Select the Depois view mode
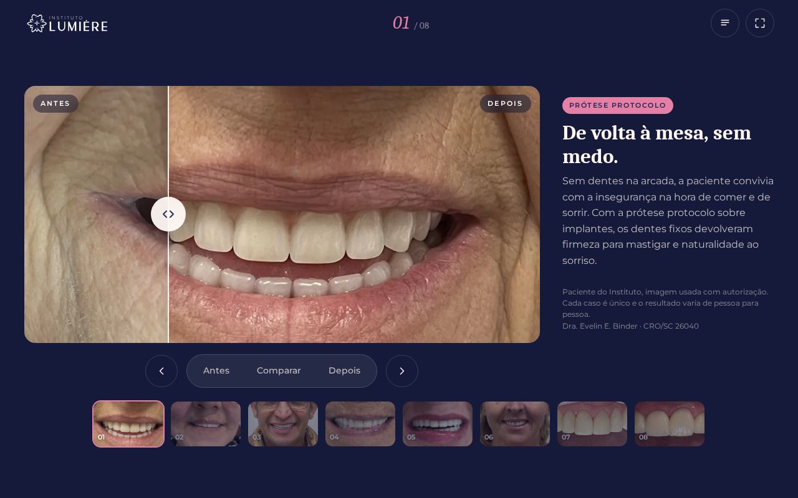The height and width of the screenshot is (498, 798). coord(344,371)
